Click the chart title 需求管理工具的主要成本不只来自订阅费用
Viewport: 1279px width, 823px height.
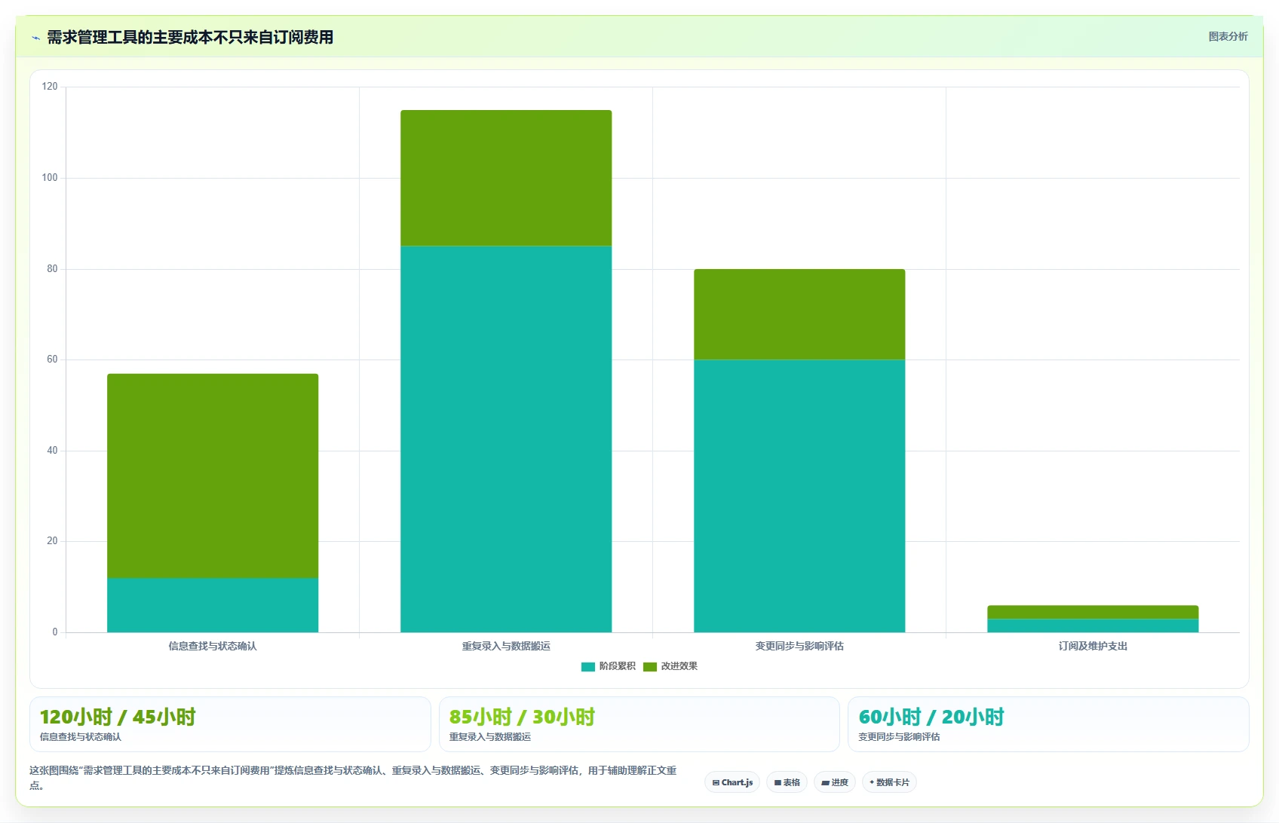(190, 38)
